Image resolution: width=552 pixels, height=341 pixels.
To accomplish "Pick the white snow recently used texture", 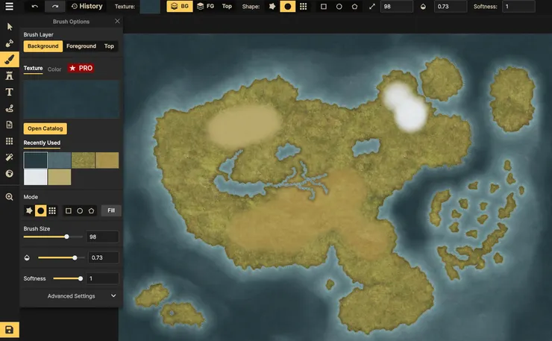I will pos(36,177).
